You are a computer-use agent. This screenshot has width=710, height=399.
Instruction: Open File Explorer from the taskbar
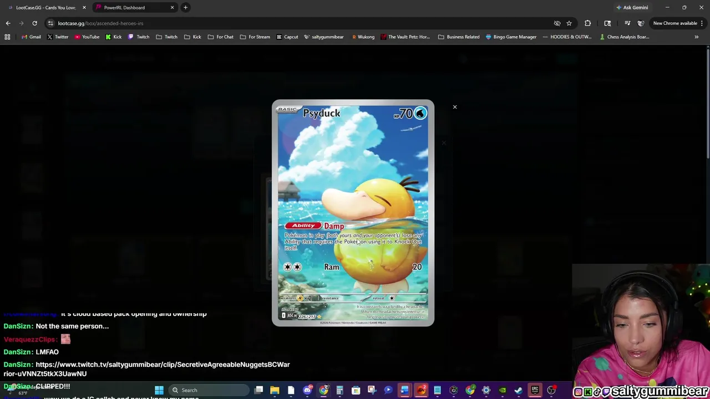tap(275, 390)
